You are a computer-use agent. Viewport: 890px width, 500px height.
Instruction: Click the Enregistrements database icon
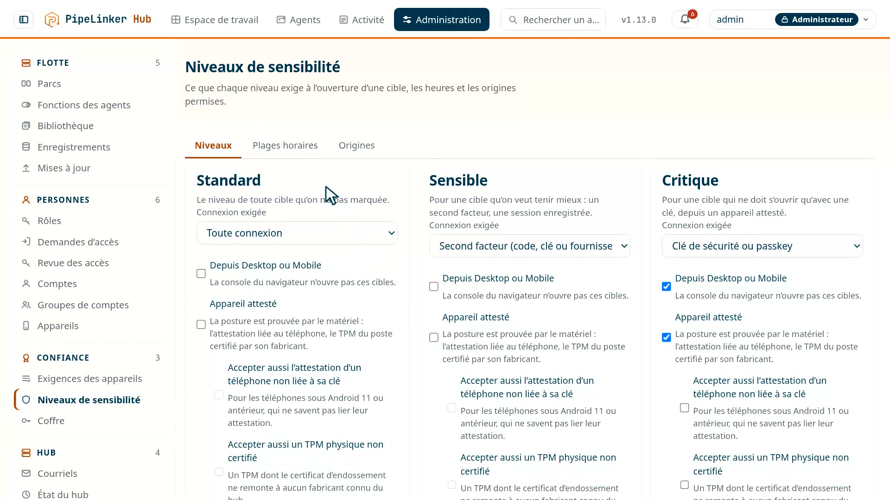pyautogui.click(x=26, y=147)
